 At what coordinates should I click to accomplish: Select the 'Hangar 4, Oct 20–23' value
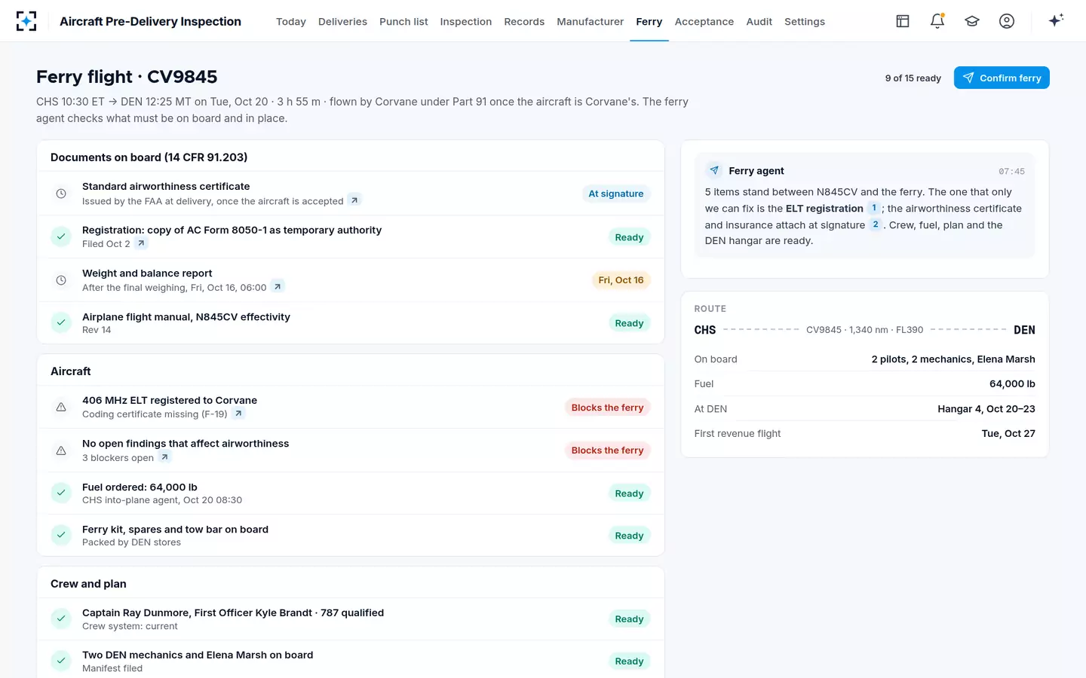coord(986,409)
